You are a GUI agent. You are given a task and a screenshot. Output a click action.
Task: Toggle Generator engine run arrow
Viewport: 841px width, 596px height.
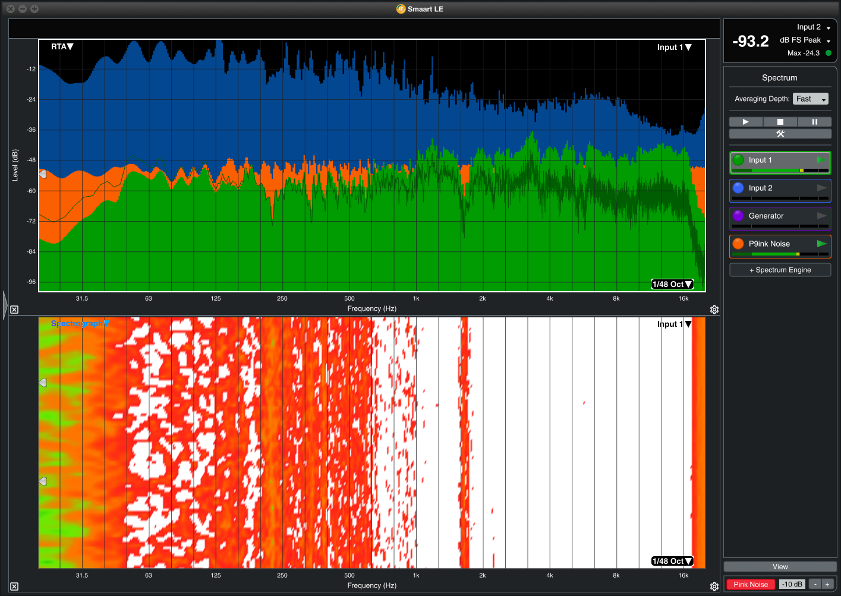(821, 216)
